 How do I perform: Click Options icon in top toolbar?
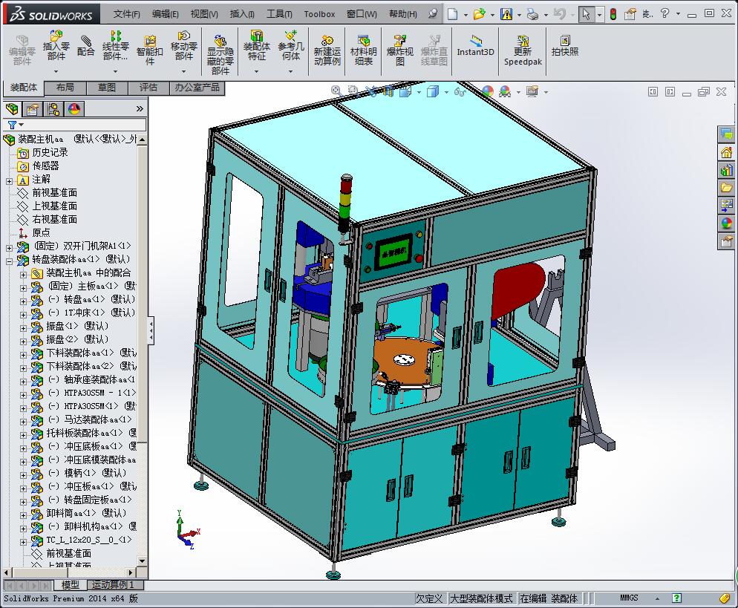pyautogui.click(x=630, y=14)
